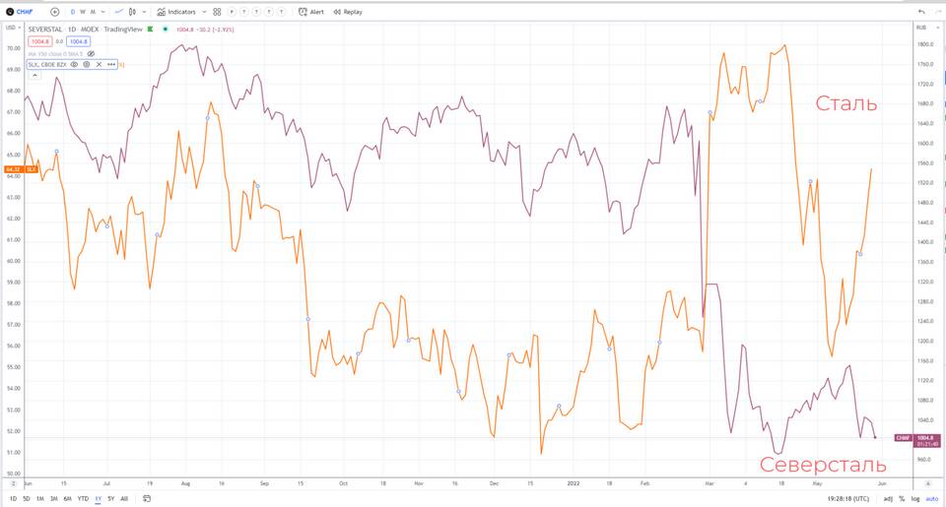946x507 pixels.
Task: Toggle adj adjusted data option
Action: (x=888, y=498)
